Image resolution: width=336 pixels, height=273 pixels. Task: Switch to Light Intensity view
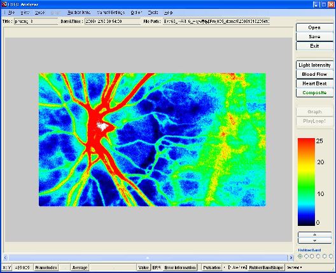(x=314, y=65)
